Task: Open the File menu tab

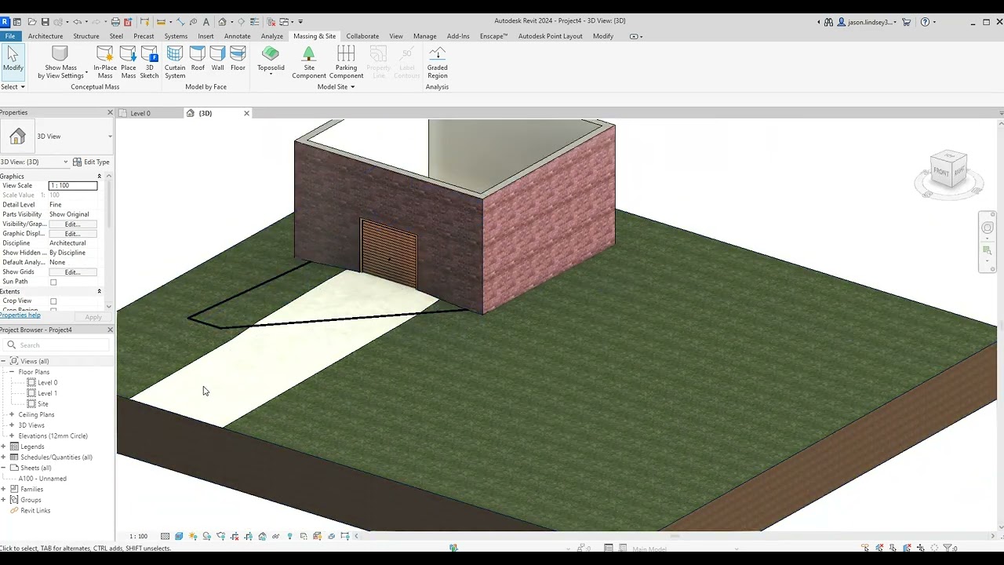Action: (x=10, y=36)
